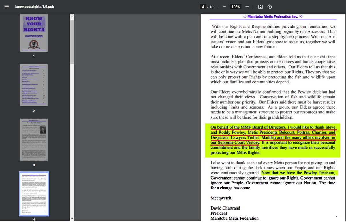Click the name David Chartrand
The height and width of the screenshot is (222, 346).
(225, 208)
